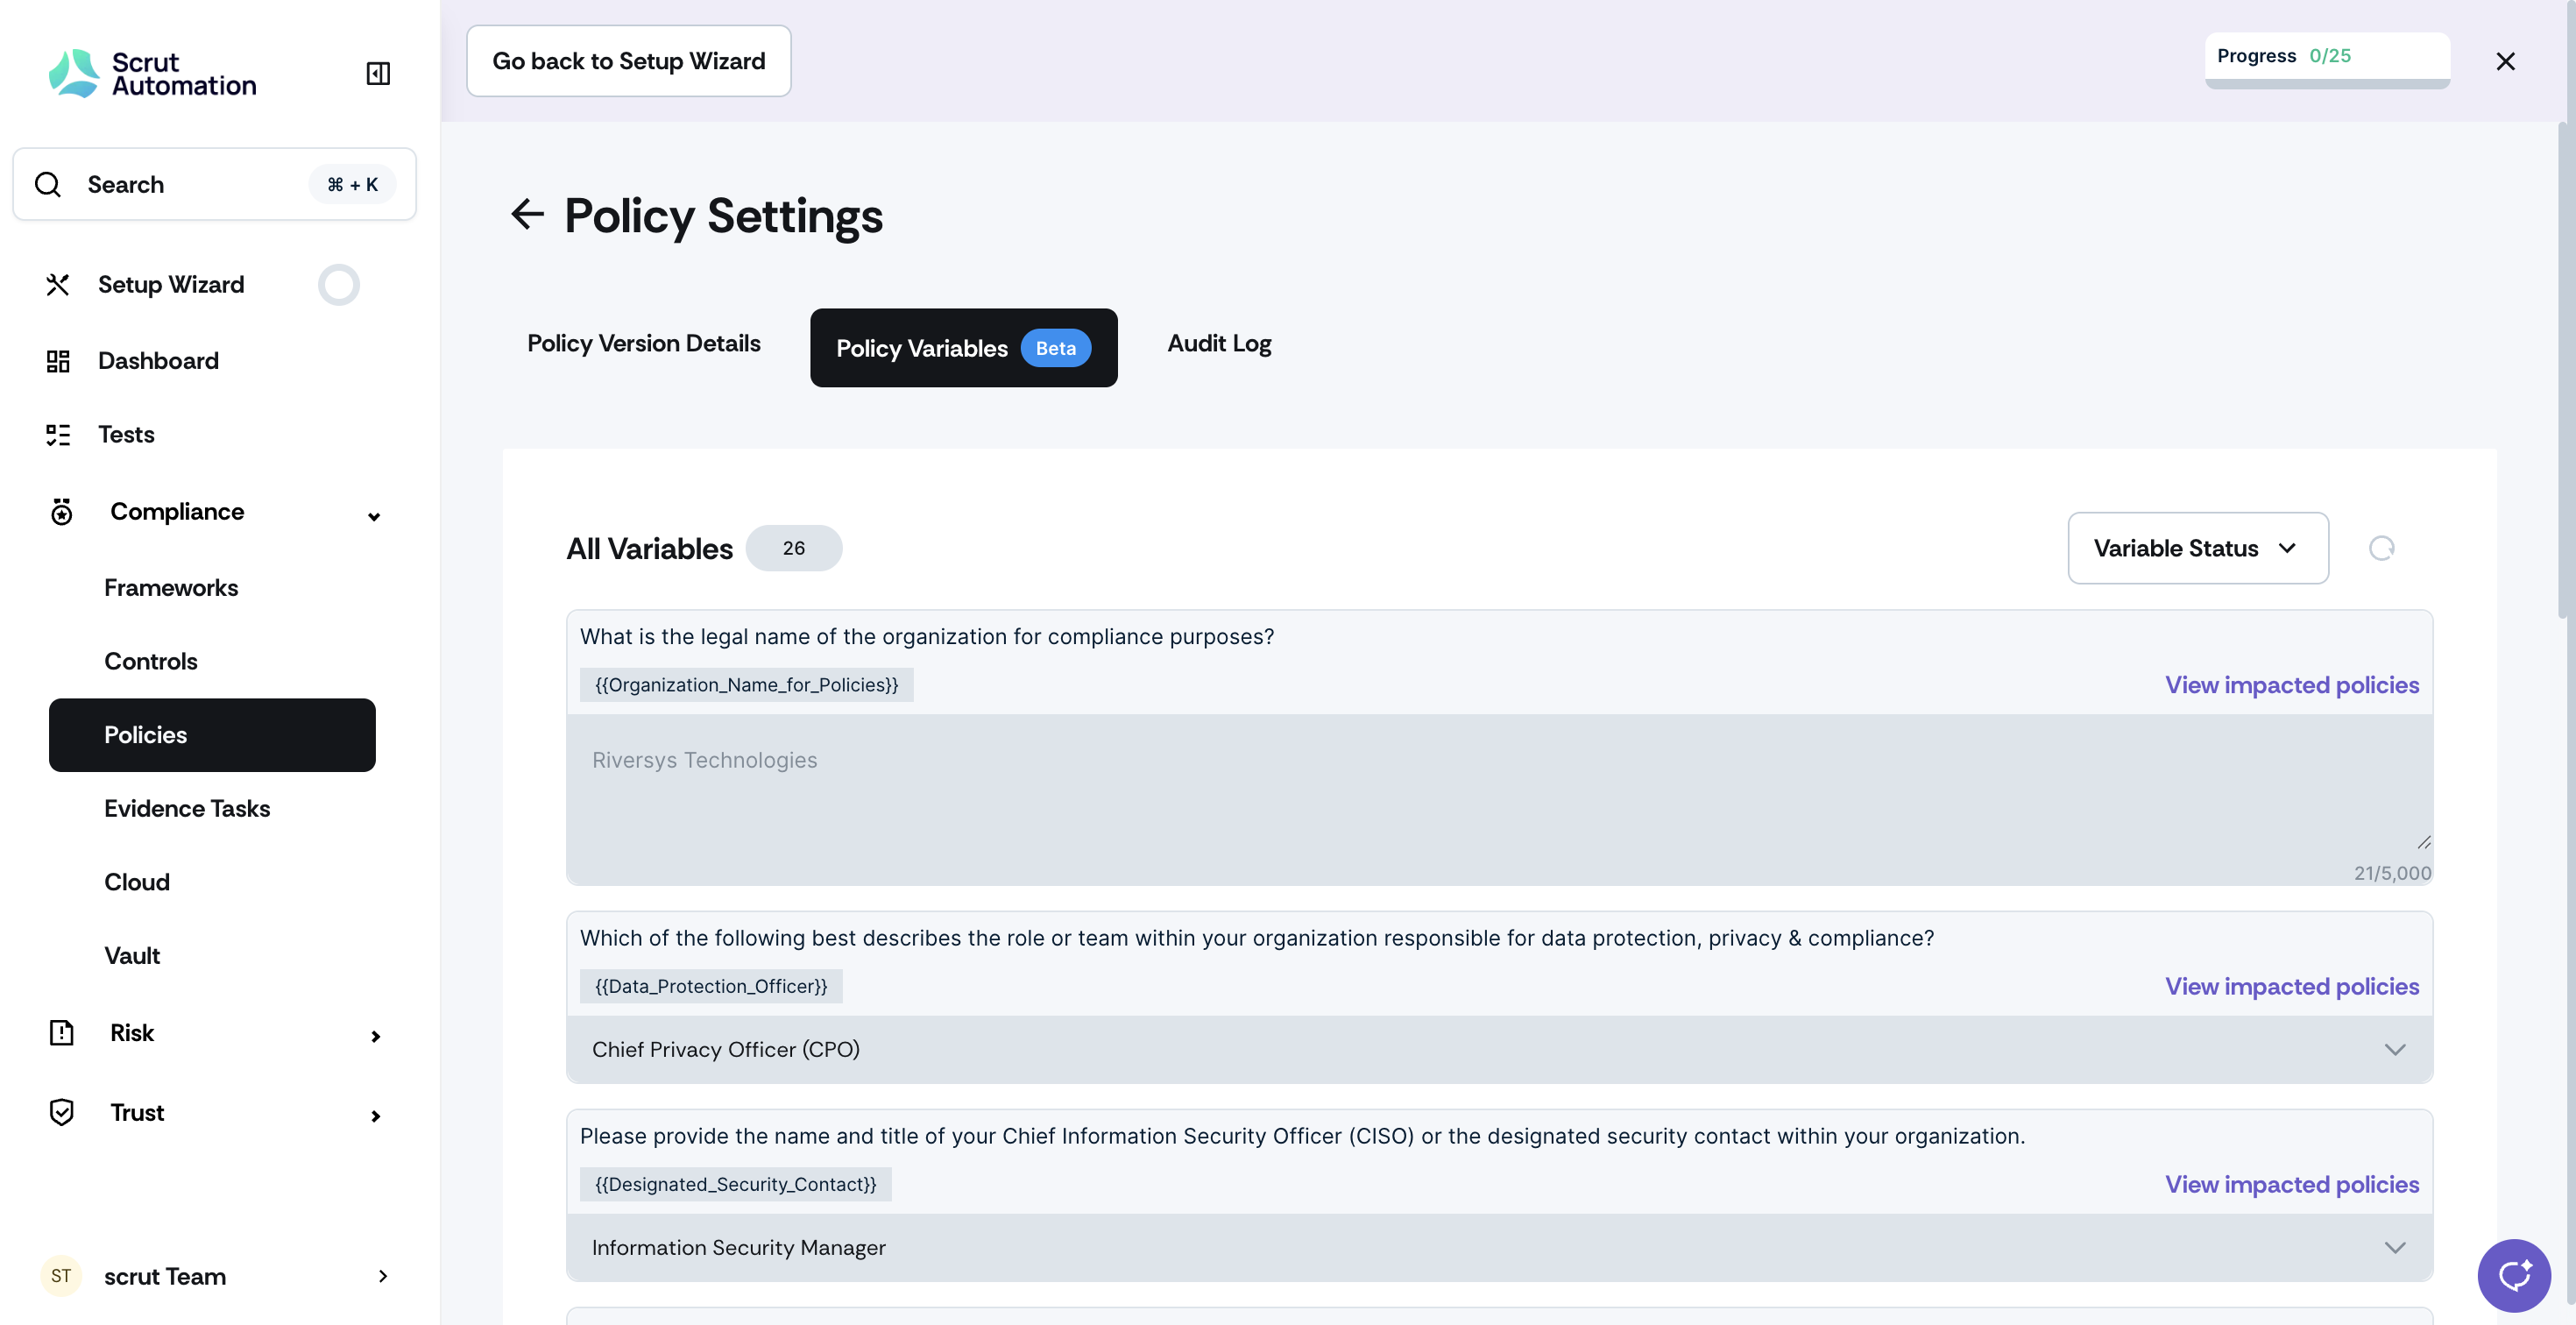This screenshot has height=1325, width=2576.
Task: Click the 21/5,000 character counter
Action: 2392,873
